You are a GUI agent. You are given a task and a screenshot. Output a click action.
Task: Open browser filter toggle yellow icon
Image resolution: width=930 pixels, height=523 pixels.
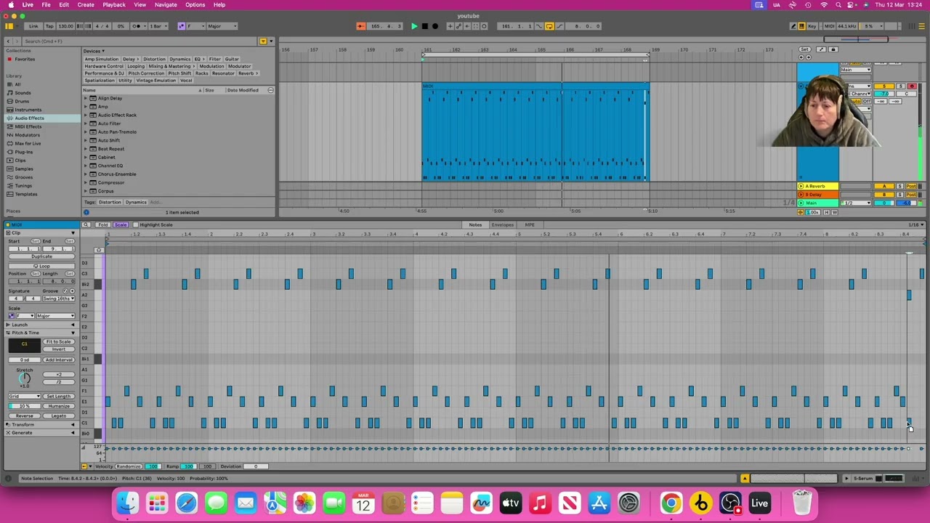pos(263,41)
